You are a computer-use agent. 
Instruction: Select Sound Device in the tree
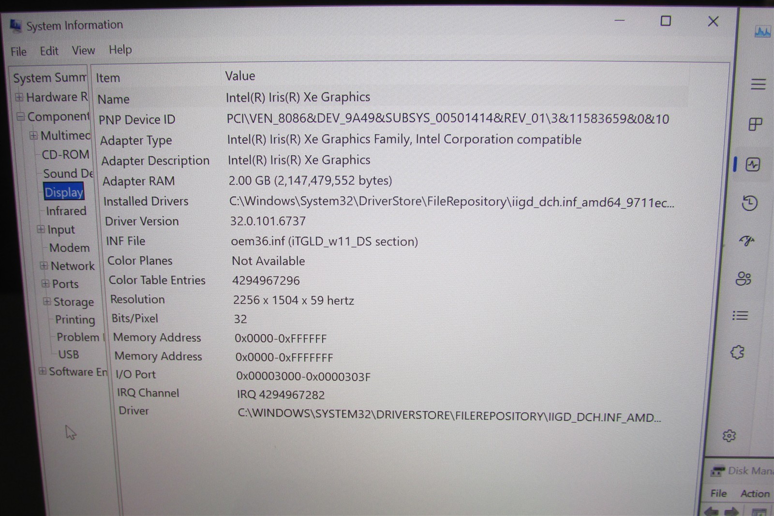(x=68, y=174)
